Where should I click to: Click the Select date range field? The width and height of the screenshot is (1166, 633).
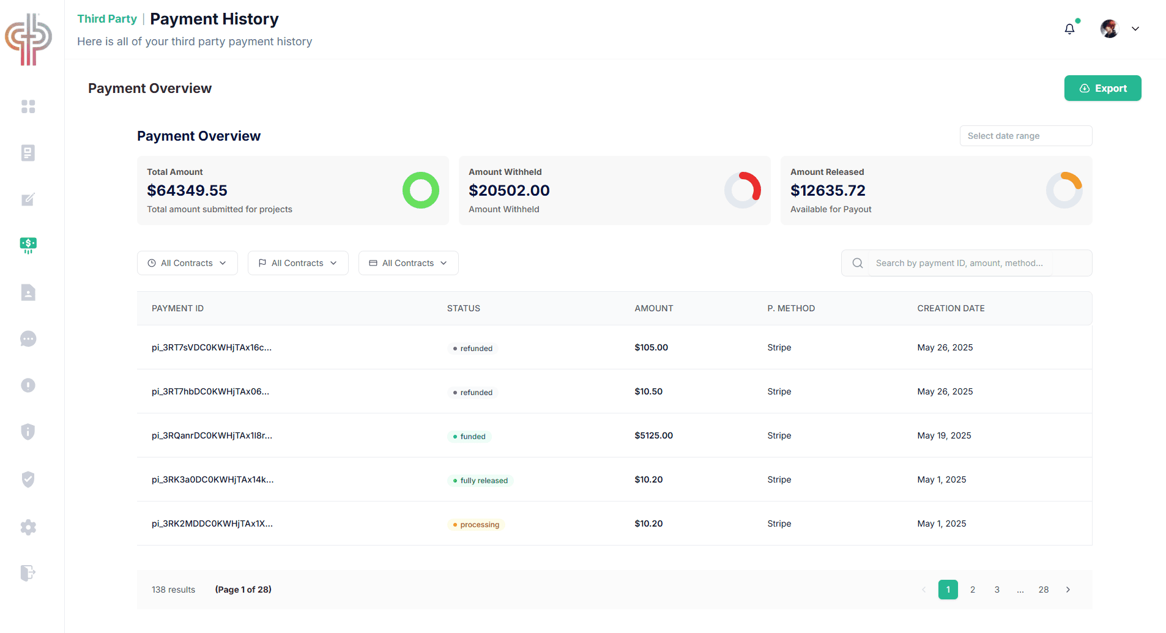click(x=1026, y=136)
